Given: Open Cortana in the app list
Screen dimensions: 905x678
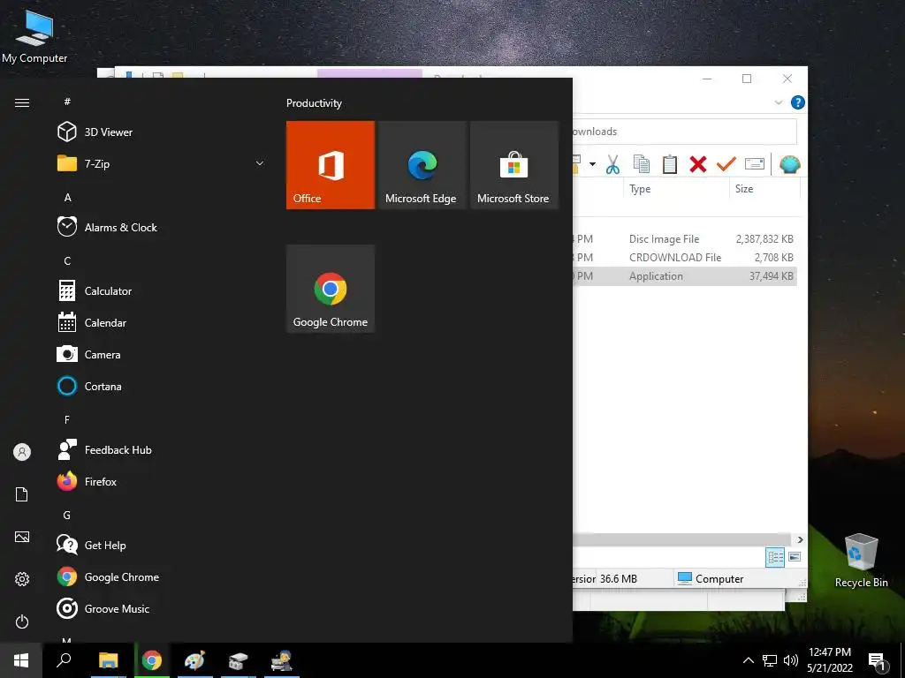Looking at the screenshot, I should [x=89, y=387].
